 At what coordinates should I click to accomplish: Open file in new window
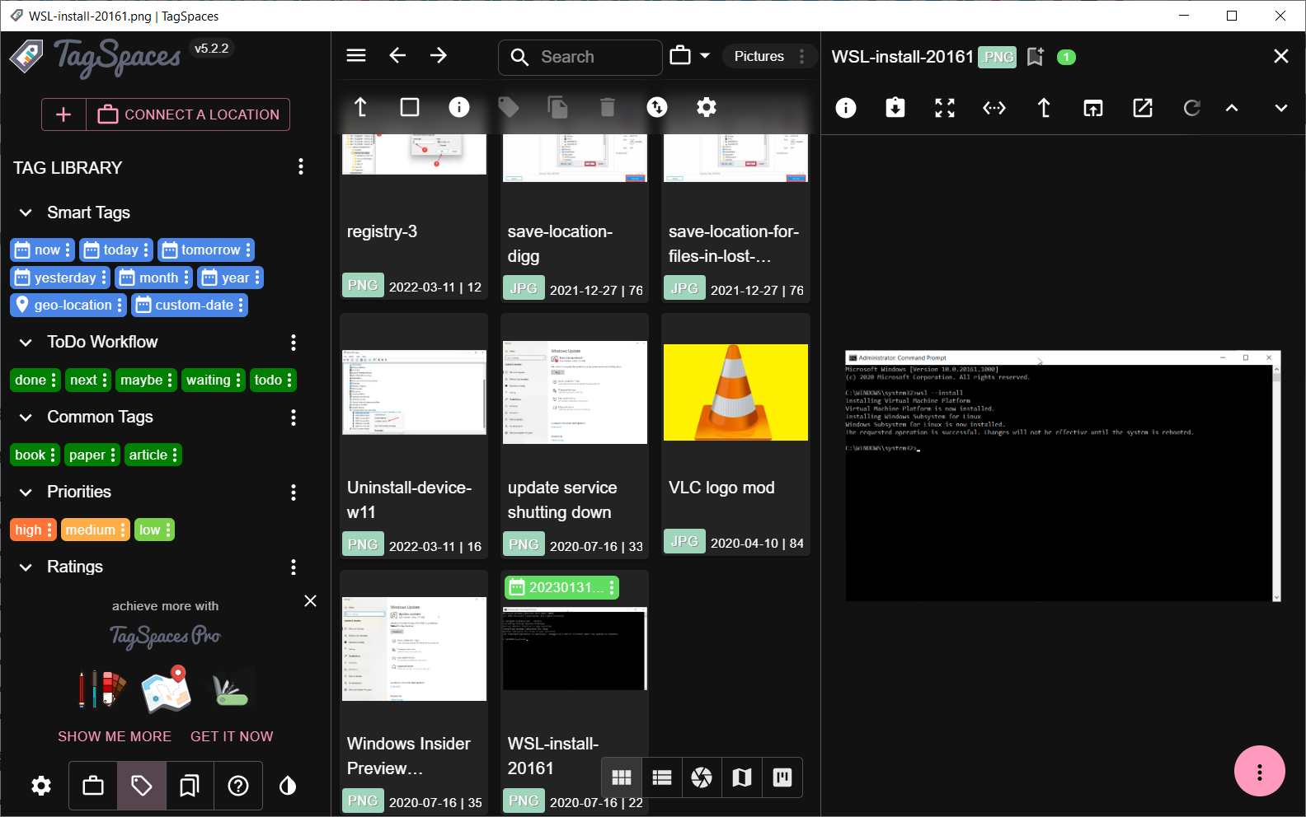1093,108
